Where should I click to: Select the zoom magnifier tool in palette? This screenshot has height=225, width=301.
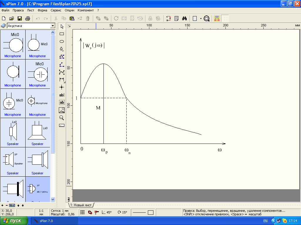pyautogui.click(x=62, y=118)
